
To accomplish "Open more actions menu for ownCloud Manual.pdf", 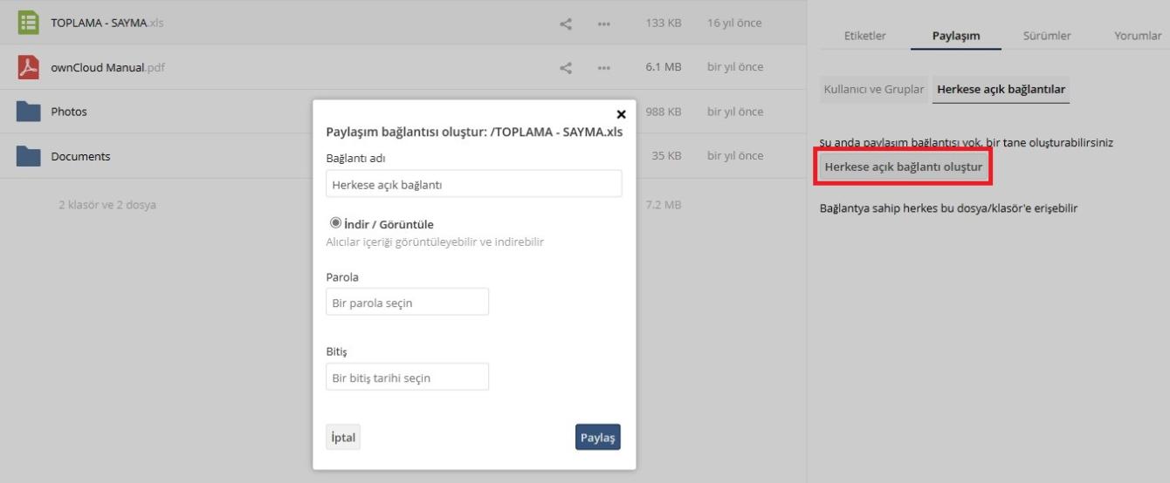I will (x=603, y=69).
